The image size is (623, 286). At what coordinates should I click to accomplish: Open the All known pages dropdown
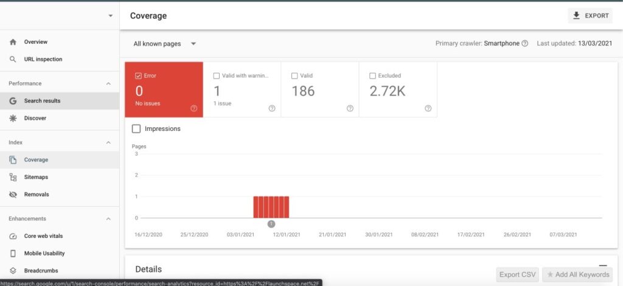[x=165, y=44]
